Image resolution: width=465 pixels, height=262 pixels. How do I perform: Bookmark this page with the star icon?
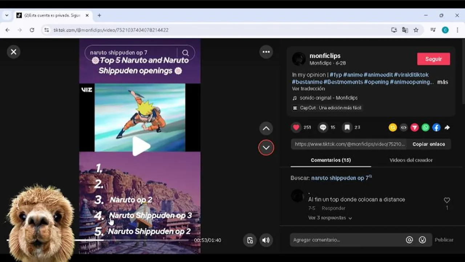click(x=416, y=30)
